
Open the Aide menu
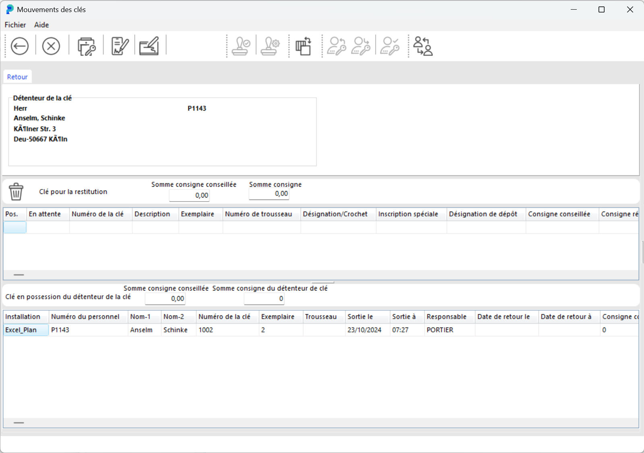[41, 25]
